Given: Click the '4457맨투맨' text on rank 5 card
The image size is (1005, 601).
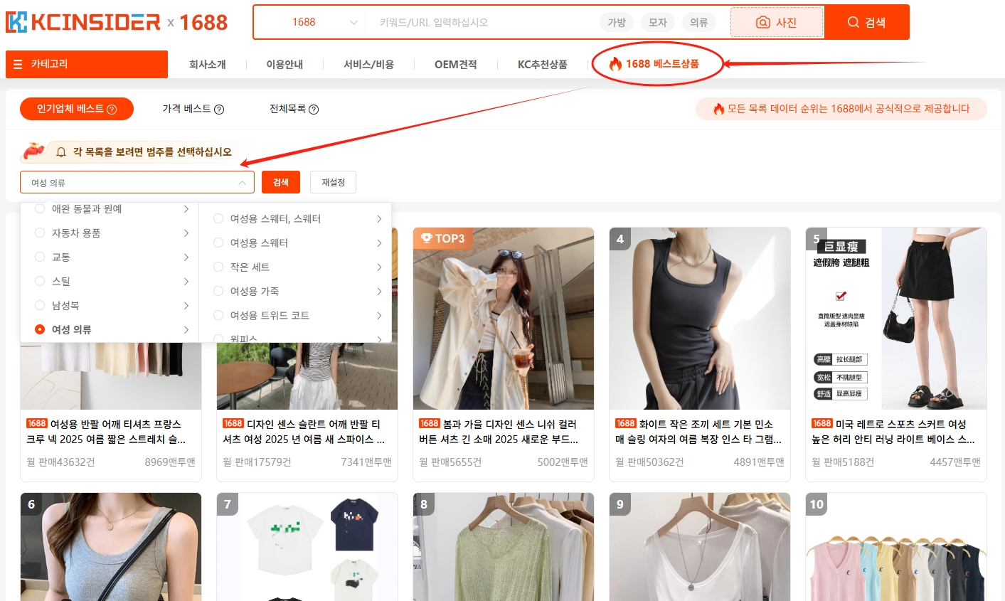Looking at the screenshot, I should click(955, 462).
